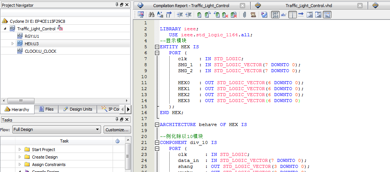Click the Find binoculars icon

151,15
